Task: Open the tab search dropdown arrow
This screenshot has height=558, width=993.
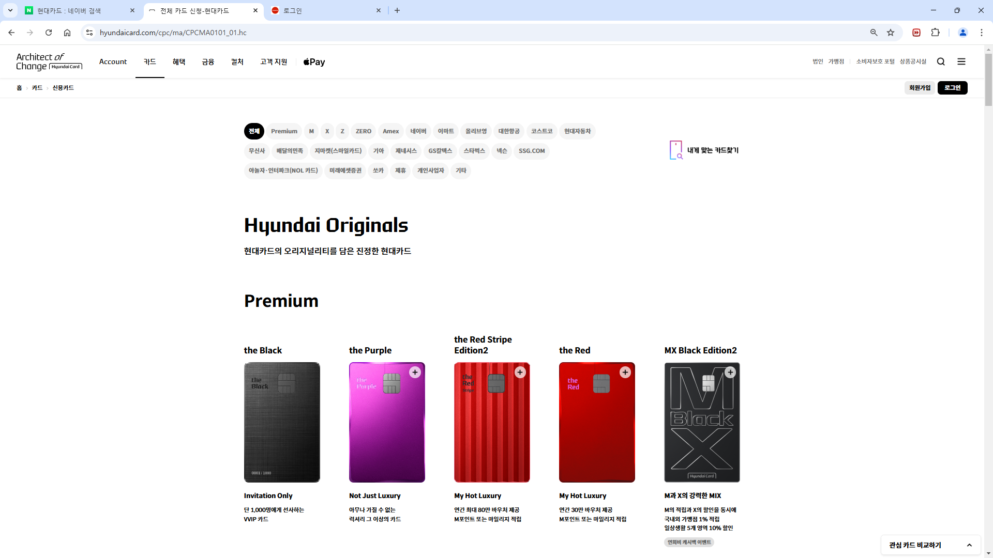Action: 10,10
